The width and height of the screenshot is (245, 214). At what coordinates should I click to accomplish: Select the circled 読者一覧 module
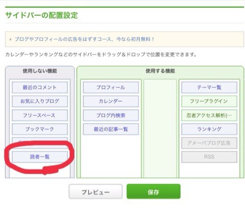pyautogui.click(x=40, y=157)
